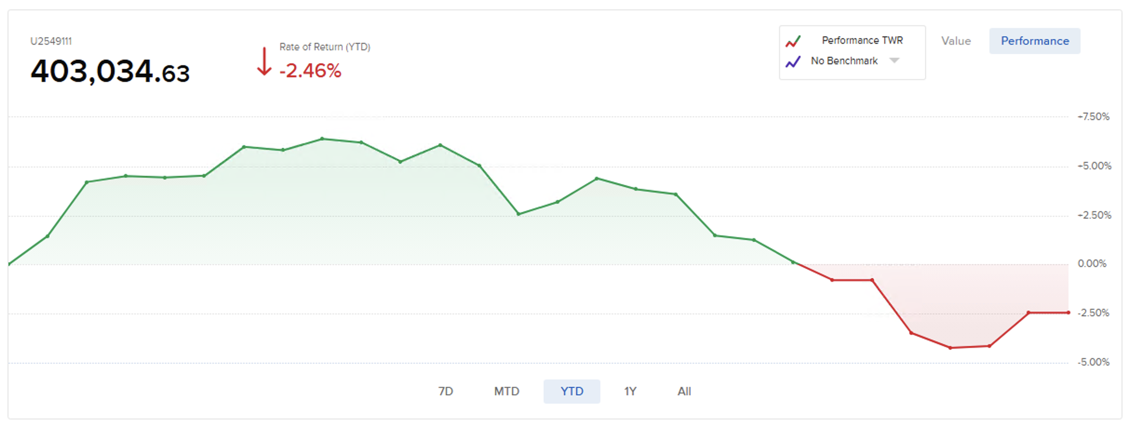The image size is (1132, 427).
Task: Open the No Benchmark dropdown arrow
Action: click(x=894, y=60)
